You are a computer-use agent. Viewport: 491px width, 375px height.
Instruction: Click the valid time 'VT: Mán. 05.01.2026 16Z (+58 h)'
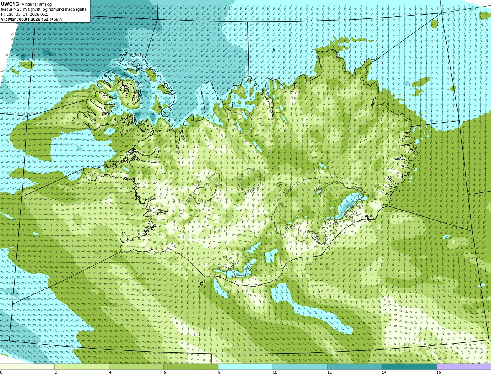pyautogui.click(x=32, y=19)
